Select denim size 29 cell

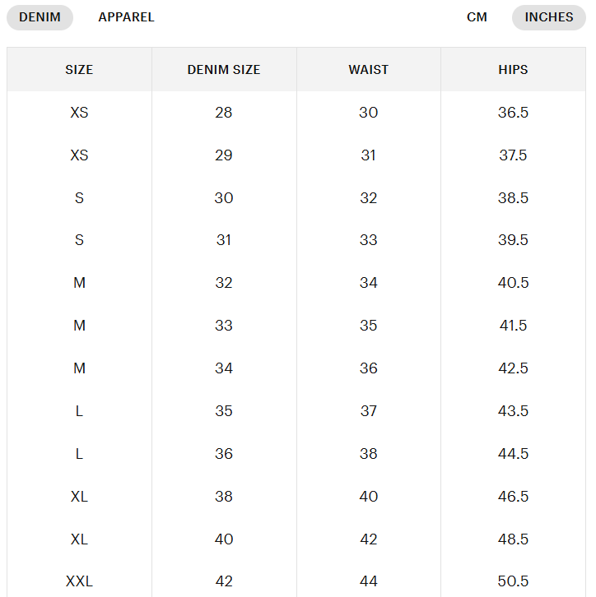pyautogui.click(x=224, y=155)
